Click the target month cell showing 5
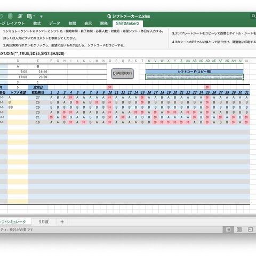Screen dimensions: 256x256 pyautogui.click(x=18, y=87)
